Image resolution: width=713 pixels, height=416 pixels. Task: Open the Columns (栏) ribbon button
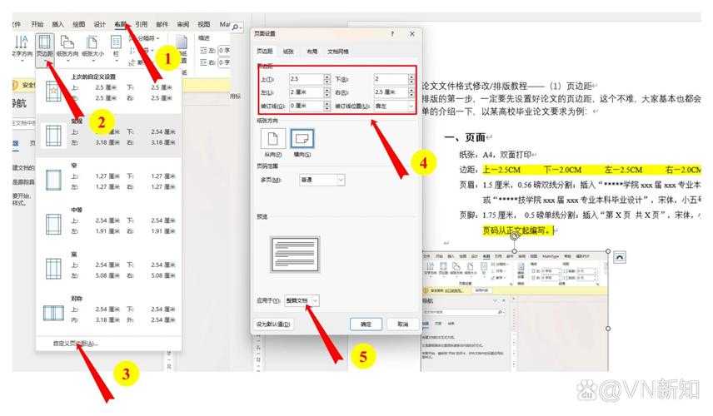[116, 47]
